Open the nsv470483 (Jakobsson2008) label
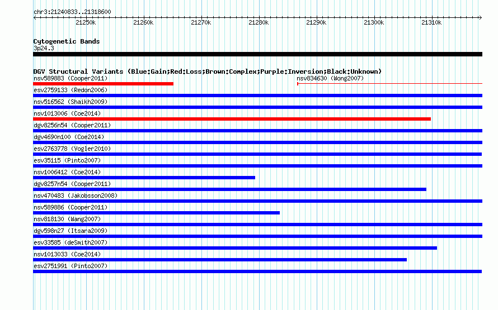The height and width of the screenshot is (310, 498). (x=76, y=195)
